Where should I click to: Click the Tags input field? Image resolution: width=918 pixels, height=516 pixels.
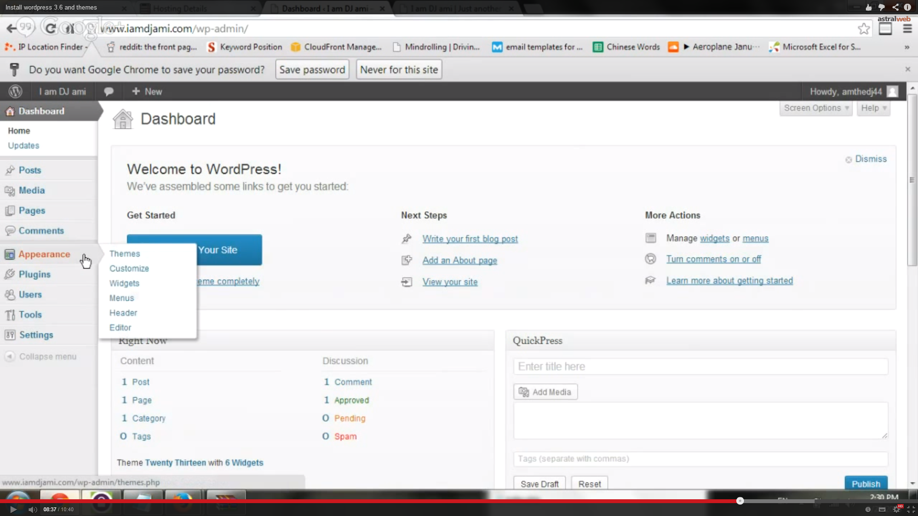coord(700,459)
